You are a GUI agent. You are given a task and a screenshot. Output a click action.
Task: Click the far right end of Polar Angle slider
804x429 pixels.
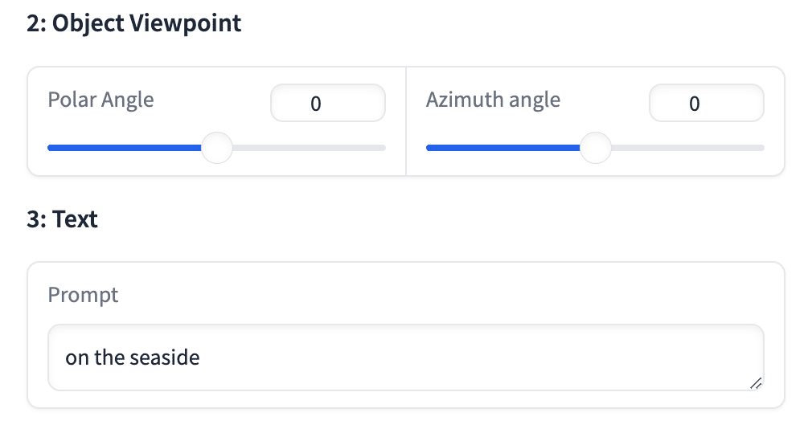384,148
